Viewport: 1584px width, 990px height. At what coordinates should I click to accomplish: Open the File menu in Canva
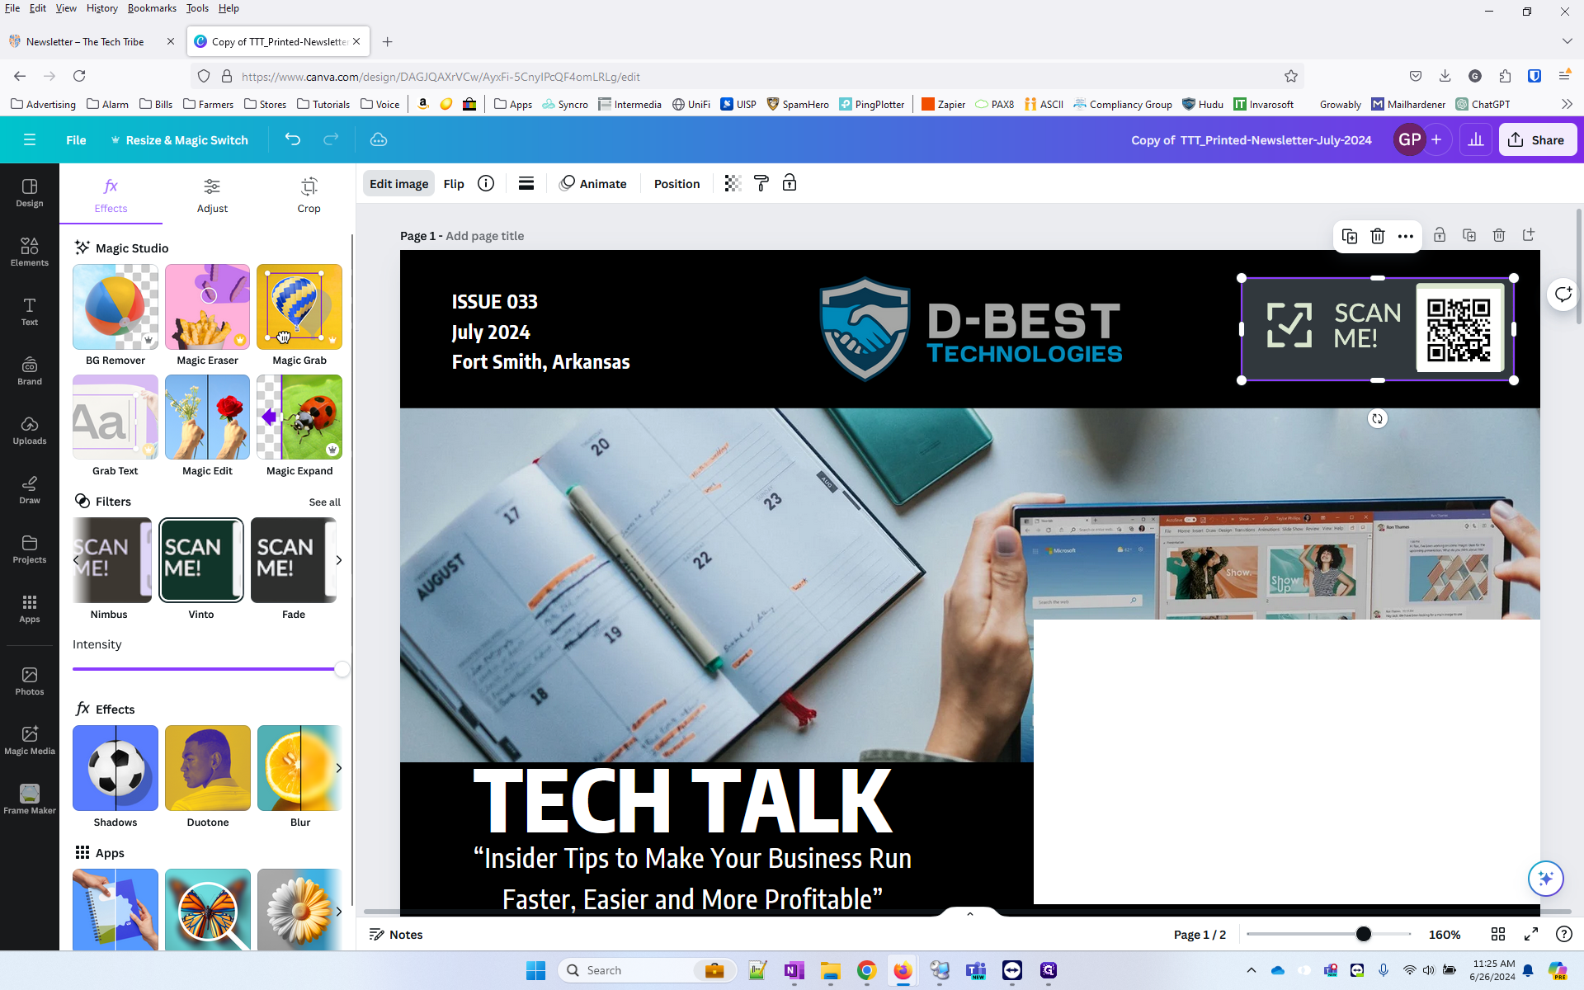click(x=76, y=139)
